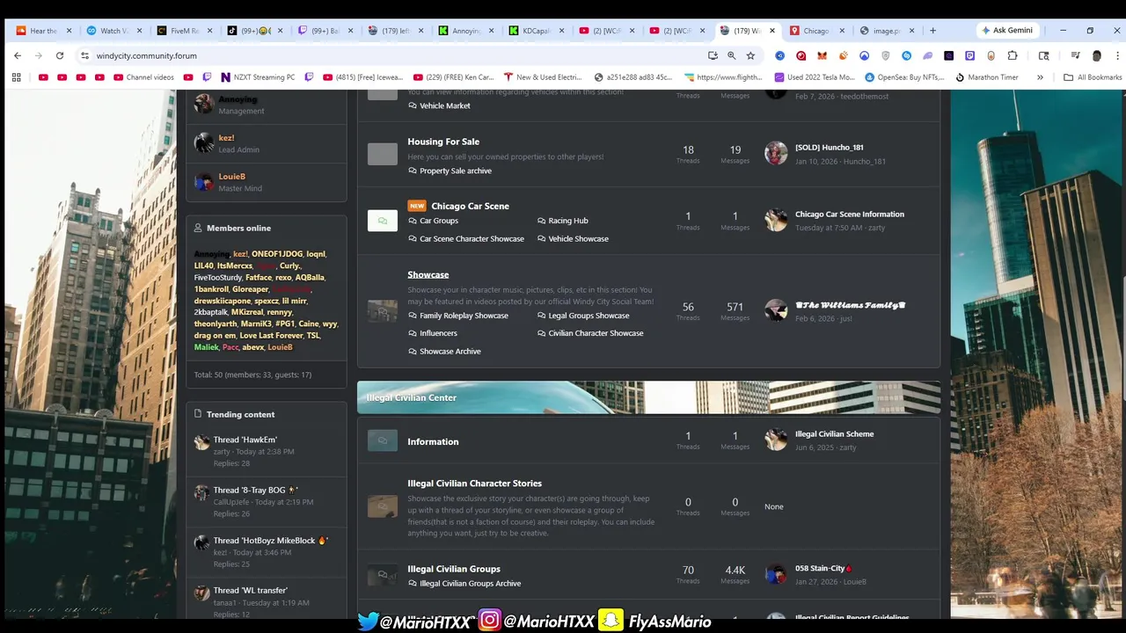Screen dimensions: 1126x633
Task: Open Racing Hub sub-forum
Action: [x=568, y=221]
